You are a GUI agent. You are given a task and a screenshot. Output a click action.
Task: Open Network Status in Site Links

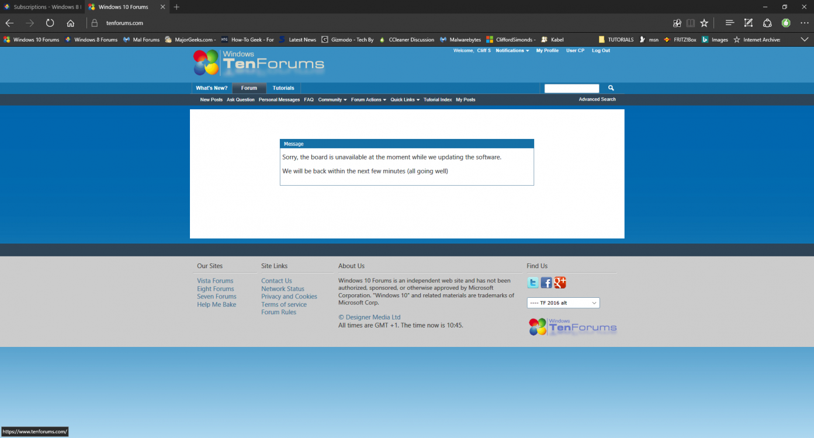click(283, 289)
